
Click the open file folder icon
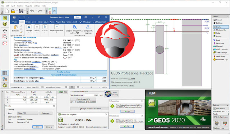tap(13, 11)
